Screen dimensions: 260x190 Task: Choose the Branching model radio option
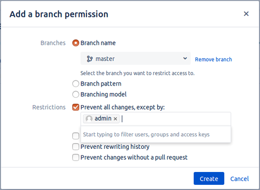(x=75, y=94)
